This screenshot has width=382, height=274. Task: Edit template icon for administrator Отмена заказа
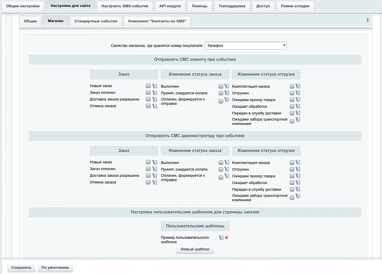(x=155, y=182)
